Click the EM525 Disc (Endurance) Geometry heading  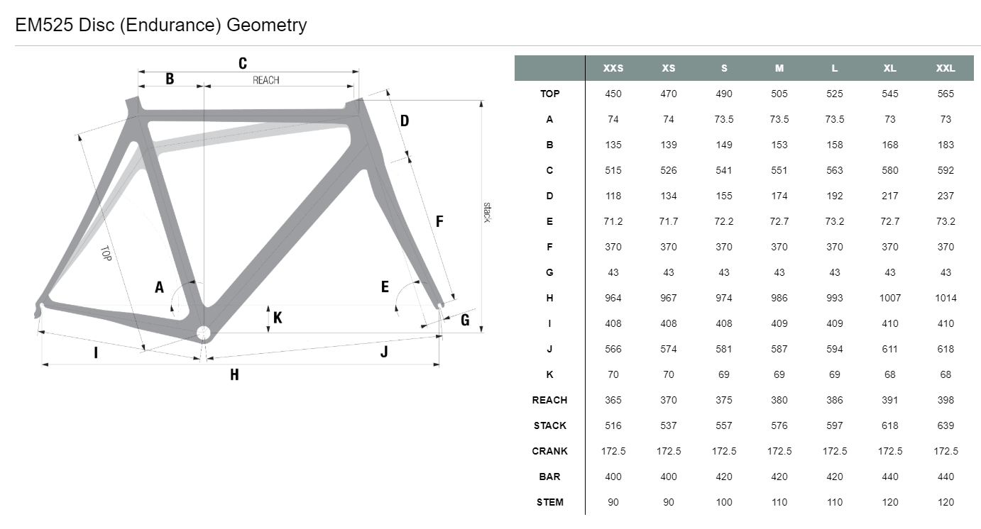tap(161, 26)
